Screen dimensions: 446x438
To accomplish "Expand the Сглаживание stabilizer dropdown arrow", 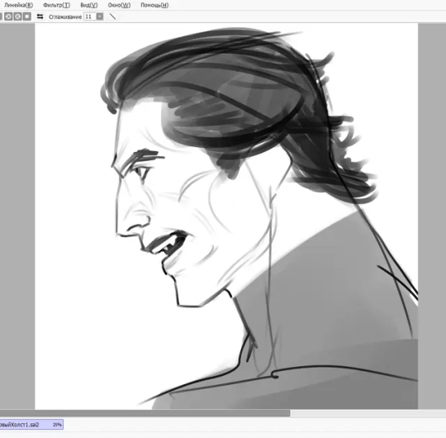I will [100, 17].
